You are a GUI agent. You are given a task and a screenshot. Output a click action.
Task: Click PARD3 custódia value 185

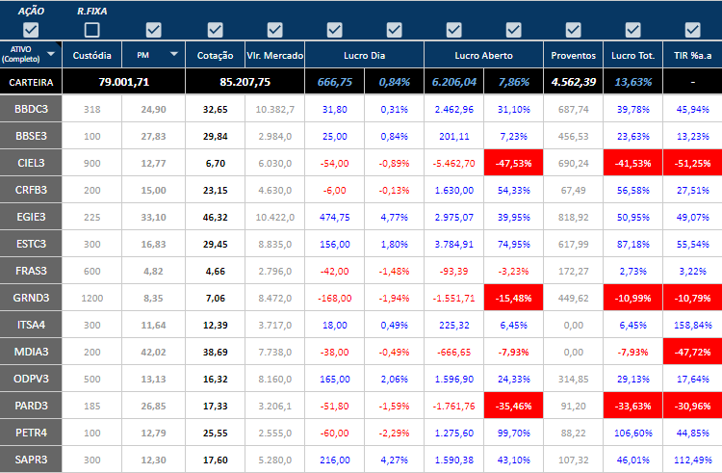[92, 406]
